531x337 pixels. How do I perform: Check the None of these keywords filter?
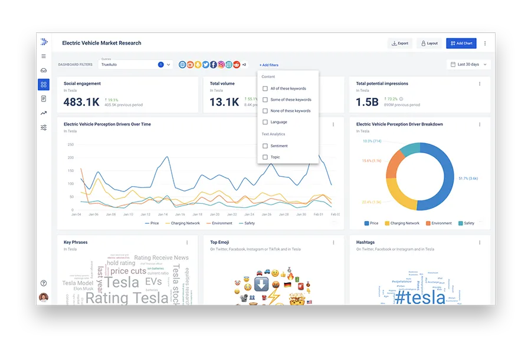[265, 111]
